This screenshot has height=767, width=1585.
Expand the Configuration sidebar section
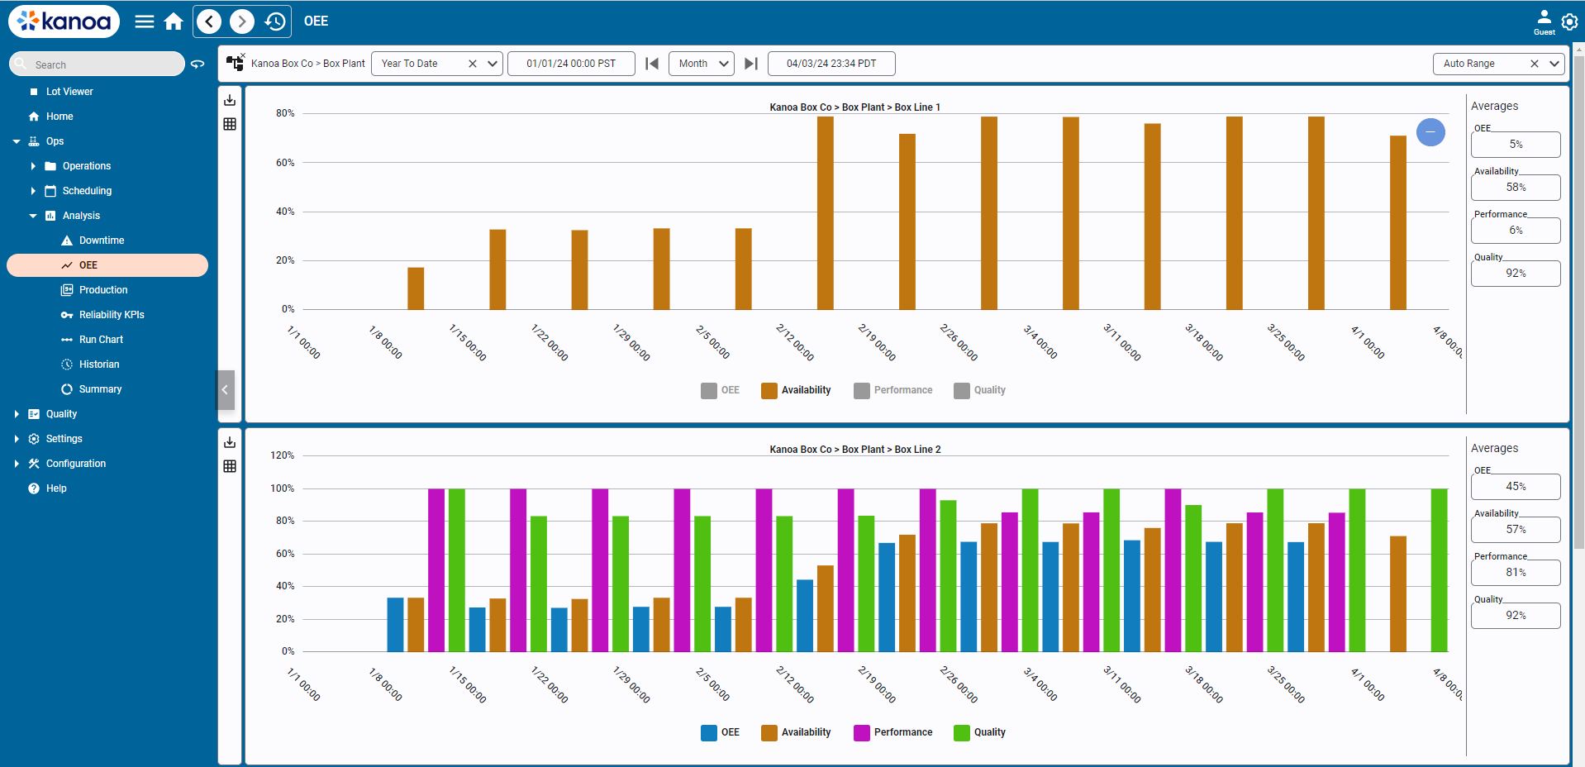(x=17, y=464)
